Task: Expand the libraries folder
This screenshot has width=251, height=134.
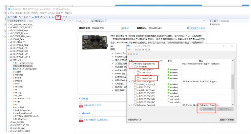Action: [x=11, y=86]
